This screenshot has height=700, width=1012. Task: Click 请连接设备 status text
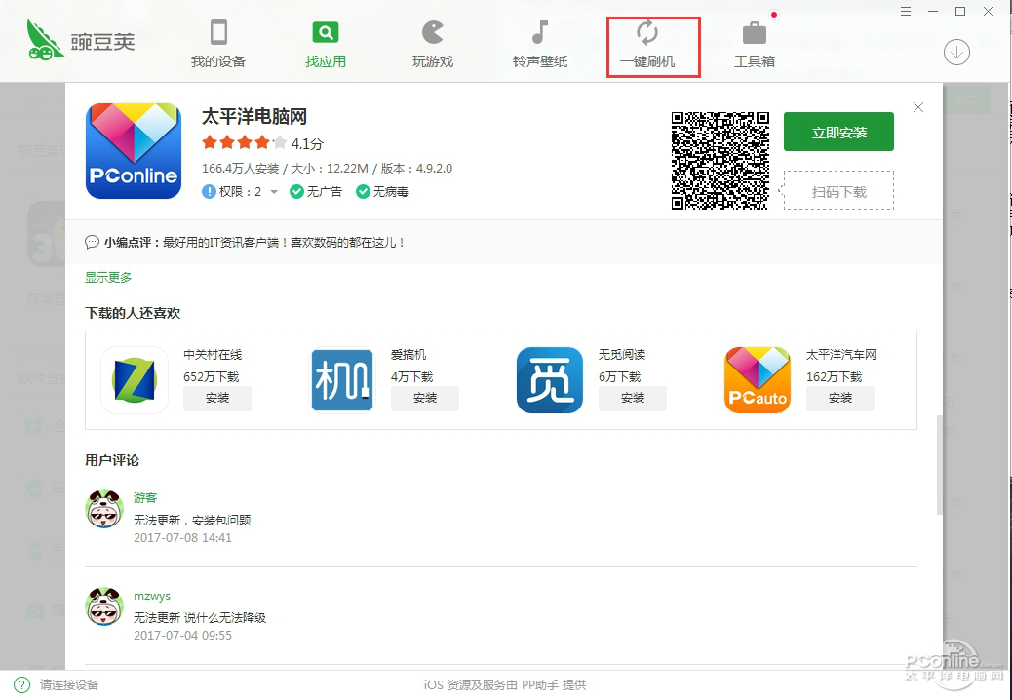pos(69,684)
